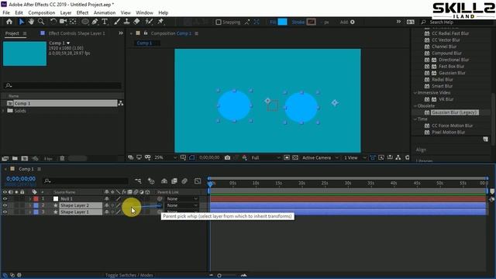
Task: Toggle shy switch for Null 1 layer
Action: [107, 198]
